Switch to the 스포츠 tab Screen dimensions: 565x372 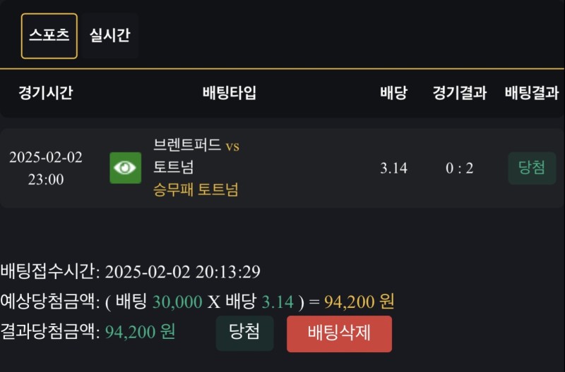pos(49,35)
